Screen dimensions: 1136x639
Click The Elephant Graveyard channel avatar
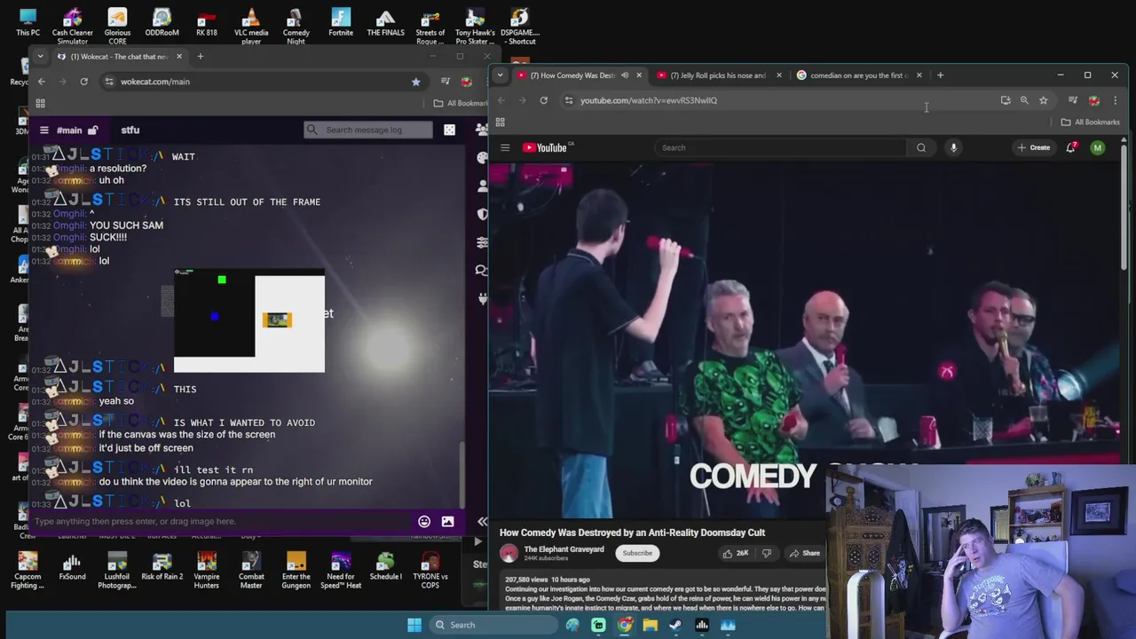pos(509,553)
